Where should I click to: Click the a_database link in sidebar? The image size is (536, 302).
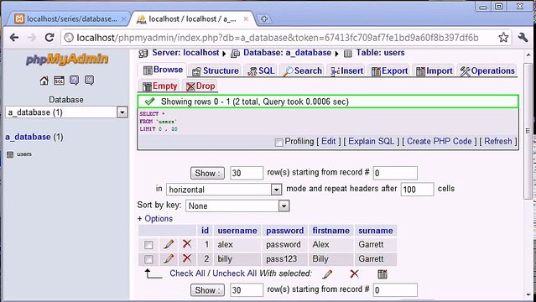[28, 137]
